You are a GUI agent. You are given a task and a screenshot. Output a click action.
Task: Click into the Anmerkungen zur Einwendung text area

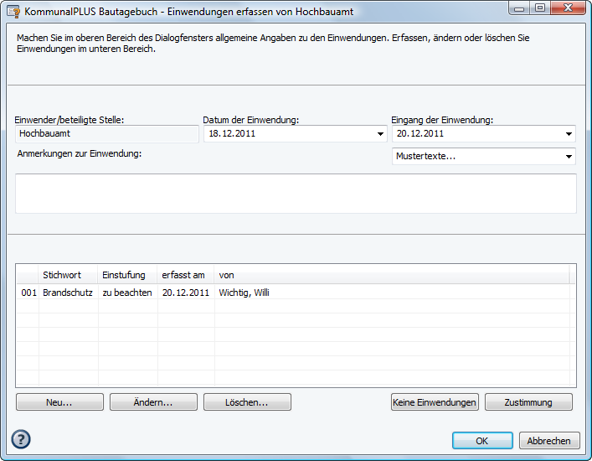[296, 194]
